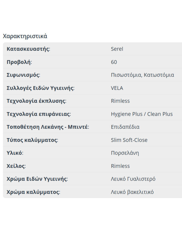The height and width of the screenshot is (232, 182).
Task: Click the Τοποθέτηση Λεκάνης - Μπιντέ label
Action: [x=48, y=127]
